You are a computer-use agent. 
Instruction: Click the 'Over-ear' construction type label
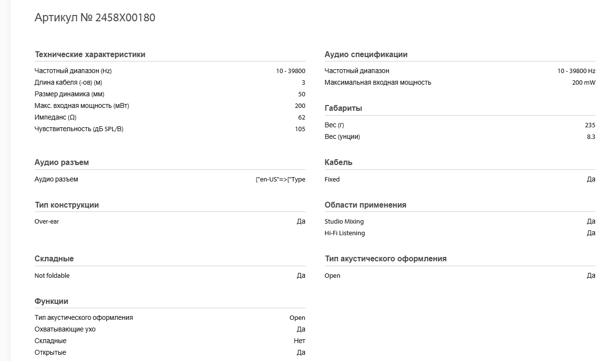click(47, 222)
